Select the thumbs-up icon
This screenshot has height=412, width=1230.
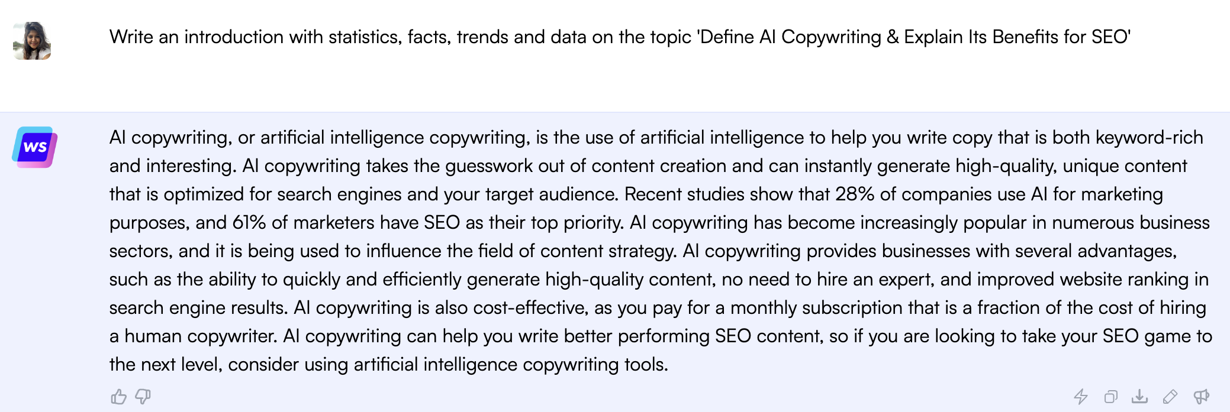tap(119, 397)
